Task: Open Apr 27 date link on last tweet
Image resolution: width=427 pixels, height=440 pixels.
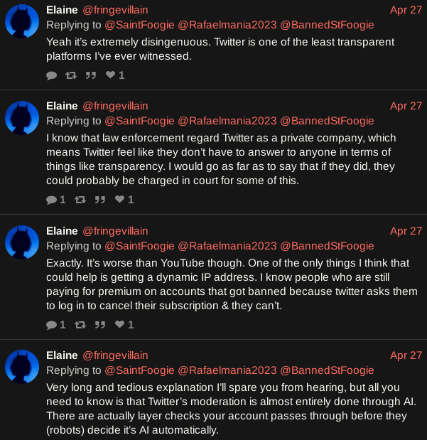Action: 406,355
